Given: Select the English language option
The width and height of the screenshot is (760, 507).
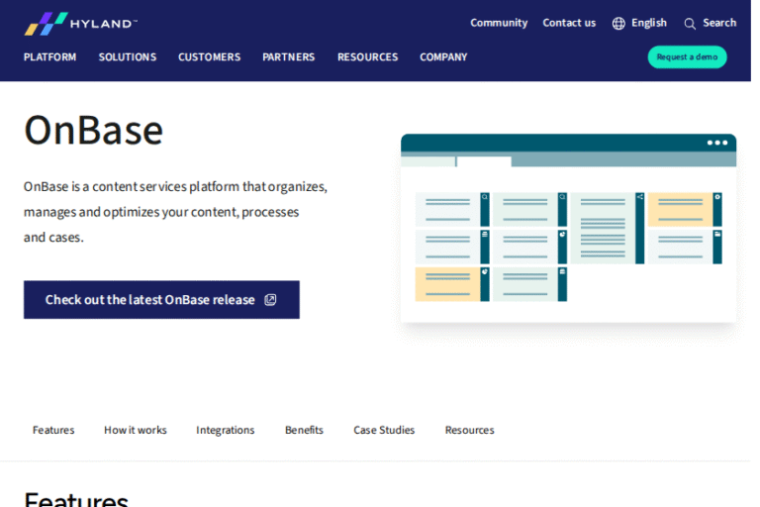Looking at the screenshot, I should [x=648, y=23].
